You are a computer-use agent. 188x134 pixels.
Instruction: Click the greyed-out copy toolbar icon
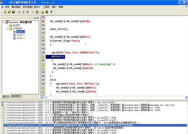click(33, 12)
